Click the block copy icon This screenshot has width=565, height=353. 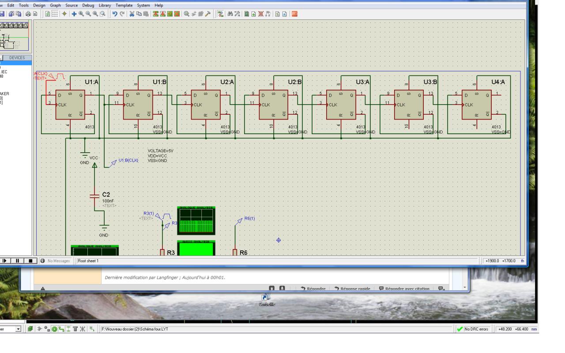click(x=155, y=14)
